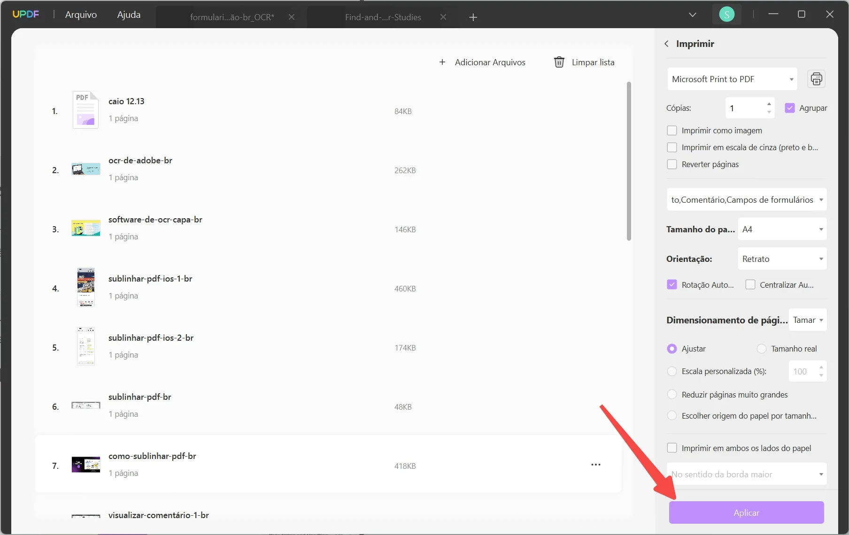Switch to the Find-and-...r-Studies tab
The image size is (849, 535).
383,17
